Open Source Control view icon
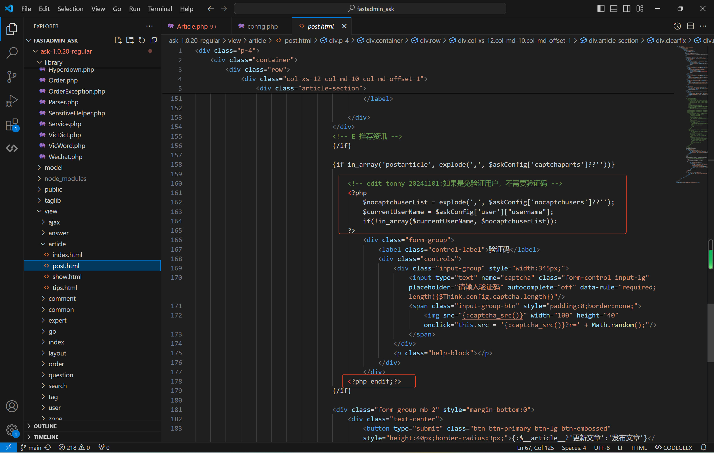714x453 pixels. point(12,77)
